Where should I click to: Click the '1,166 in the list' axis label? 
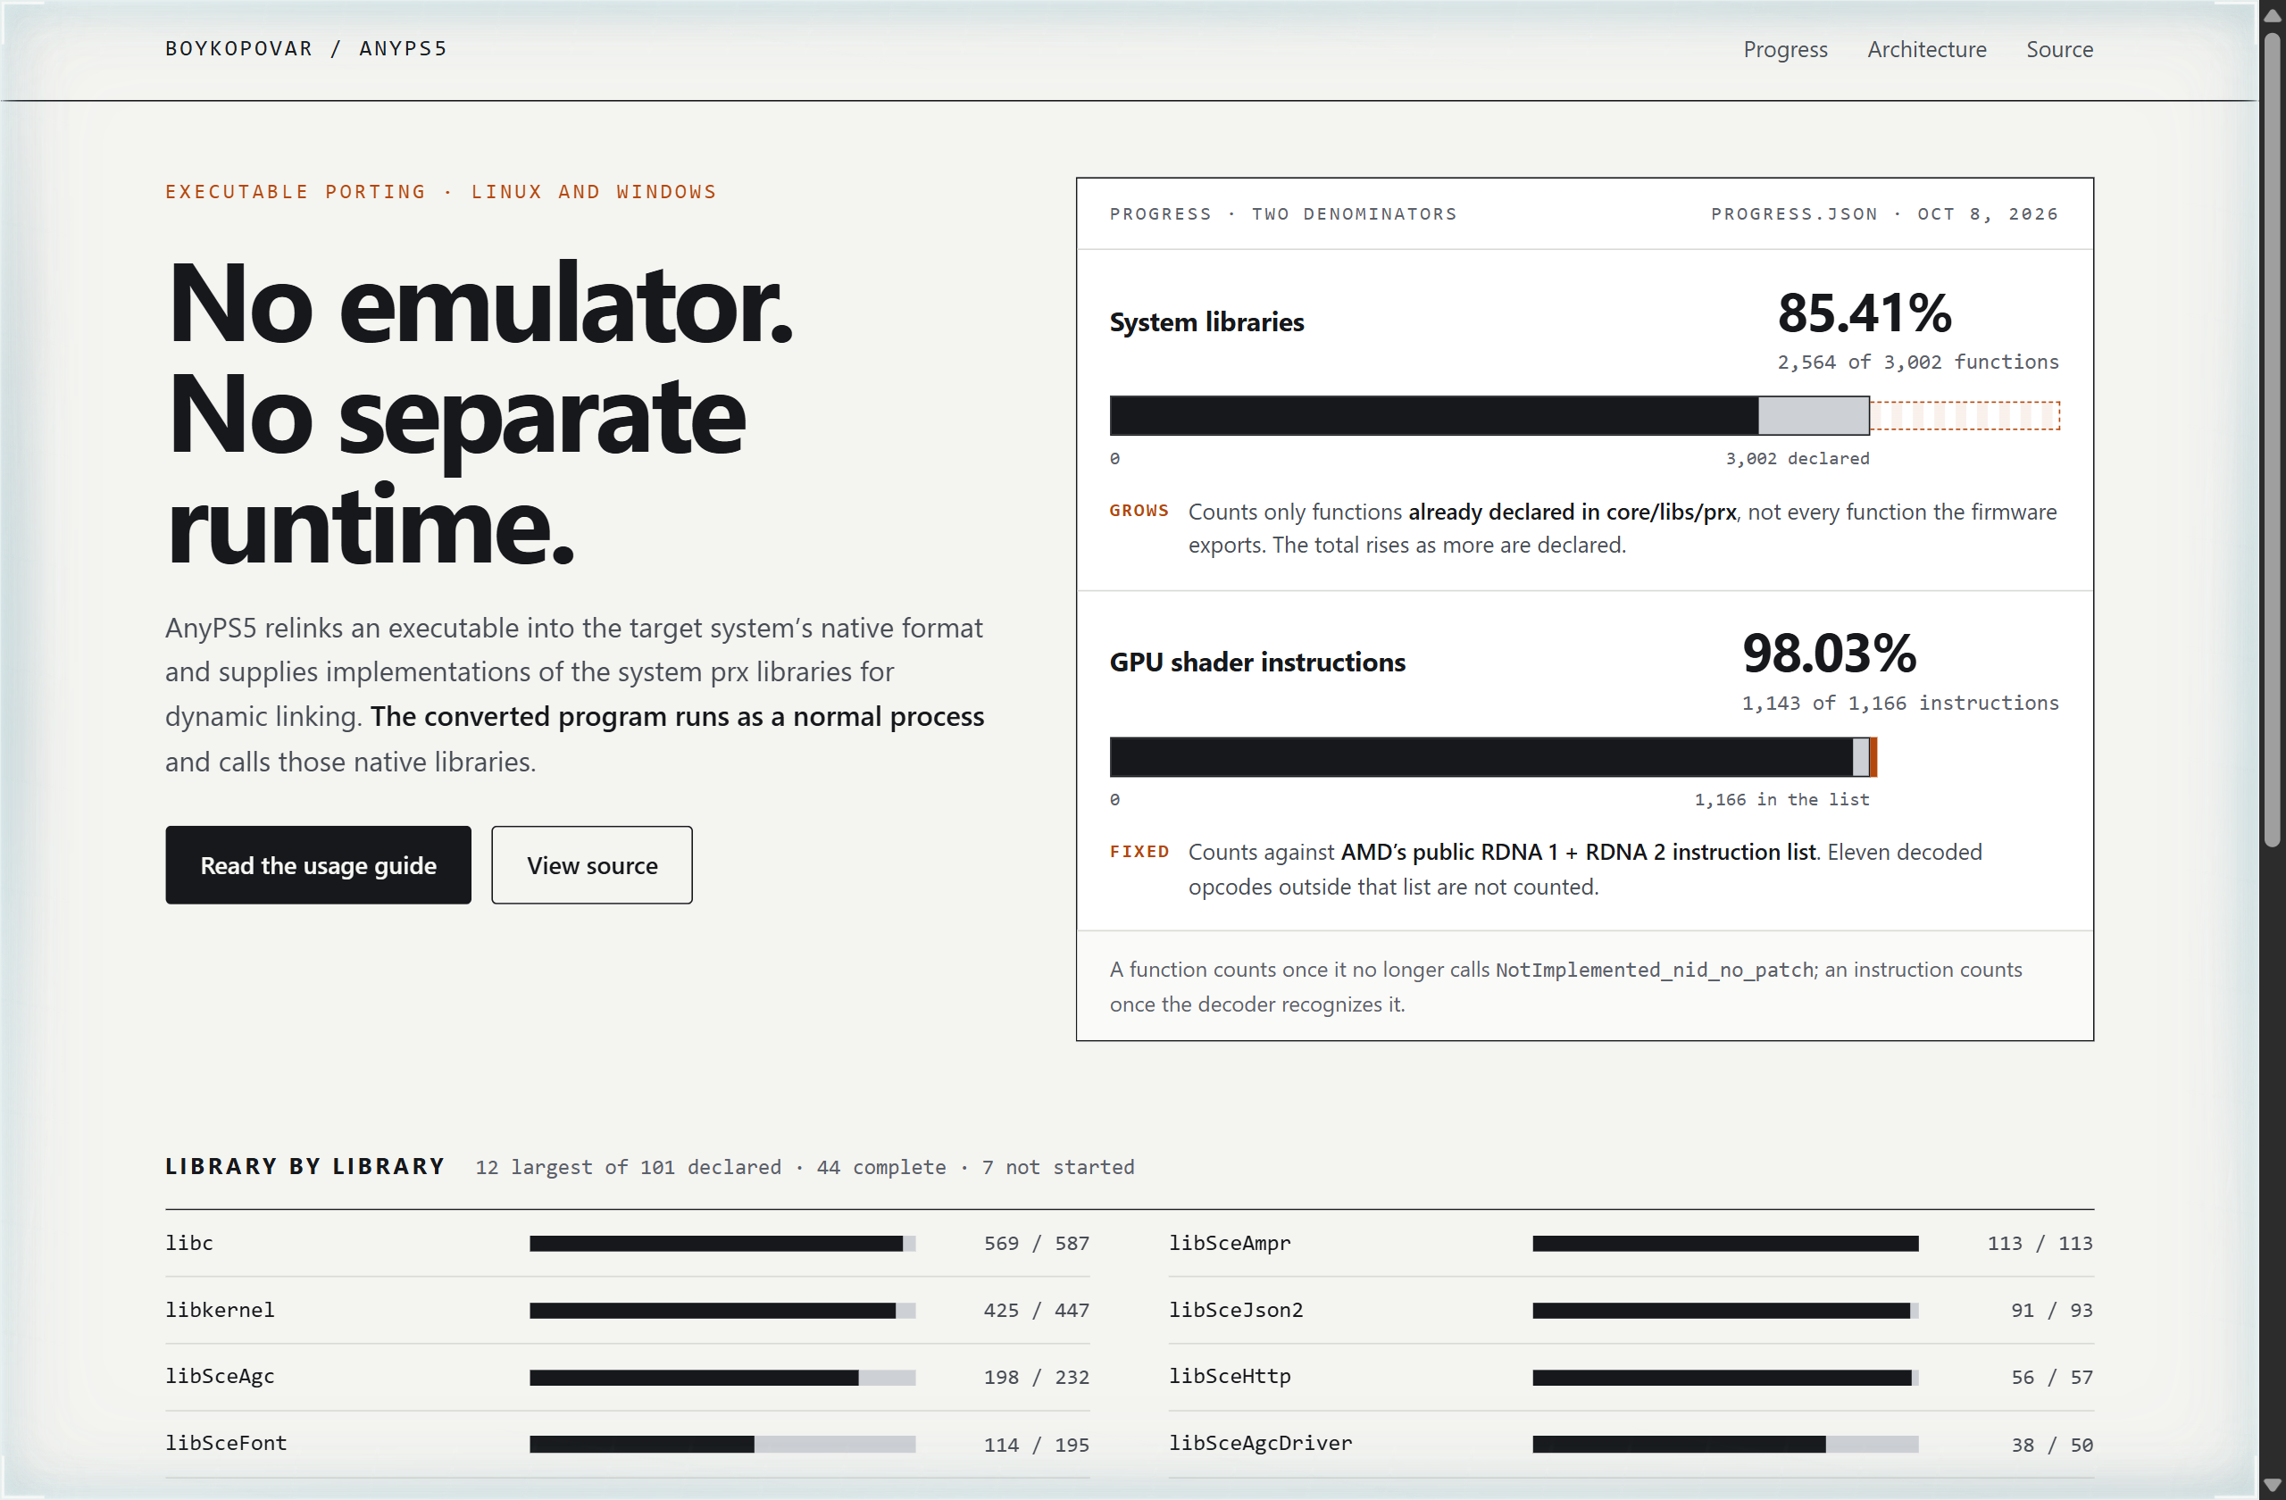[1781, 799]
